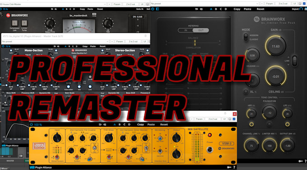
Task: Switch bx_limiter metering to IN
Action: (x=186, y=30)
